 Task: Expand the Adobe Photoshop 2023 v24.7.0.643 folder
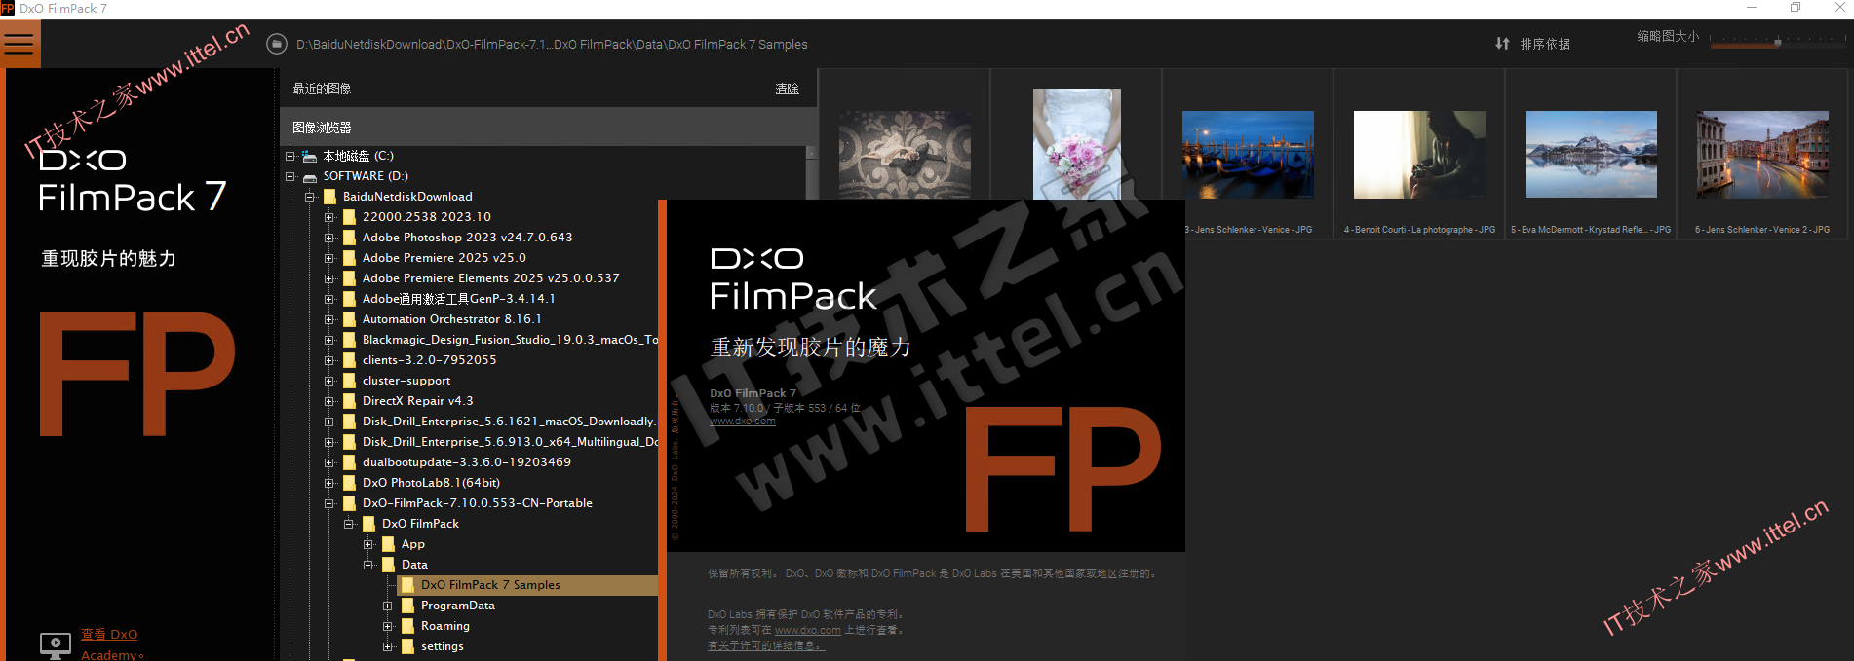click(329, 238)
